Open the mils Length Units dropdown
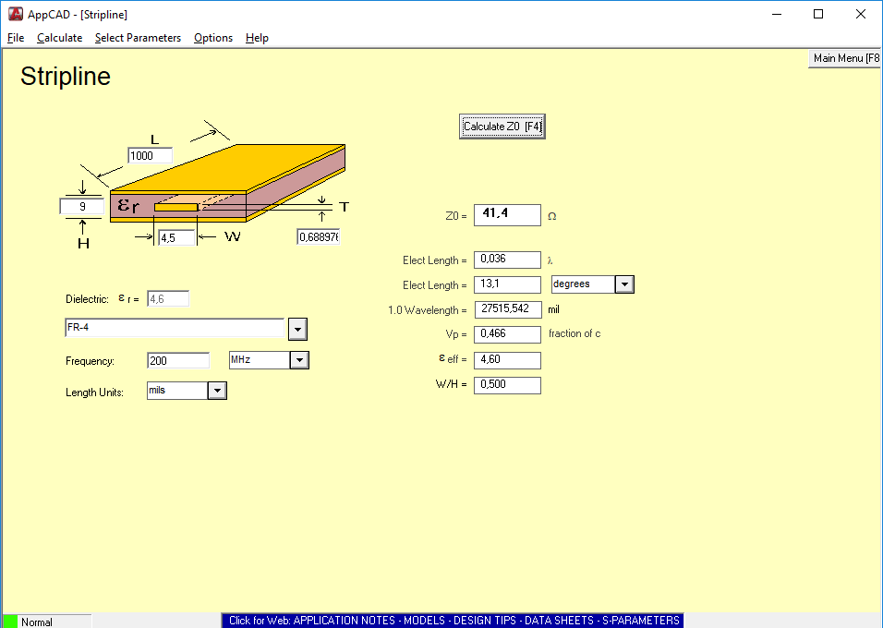Viewport: 883px width, 628px height. click(x=217, y=391)
